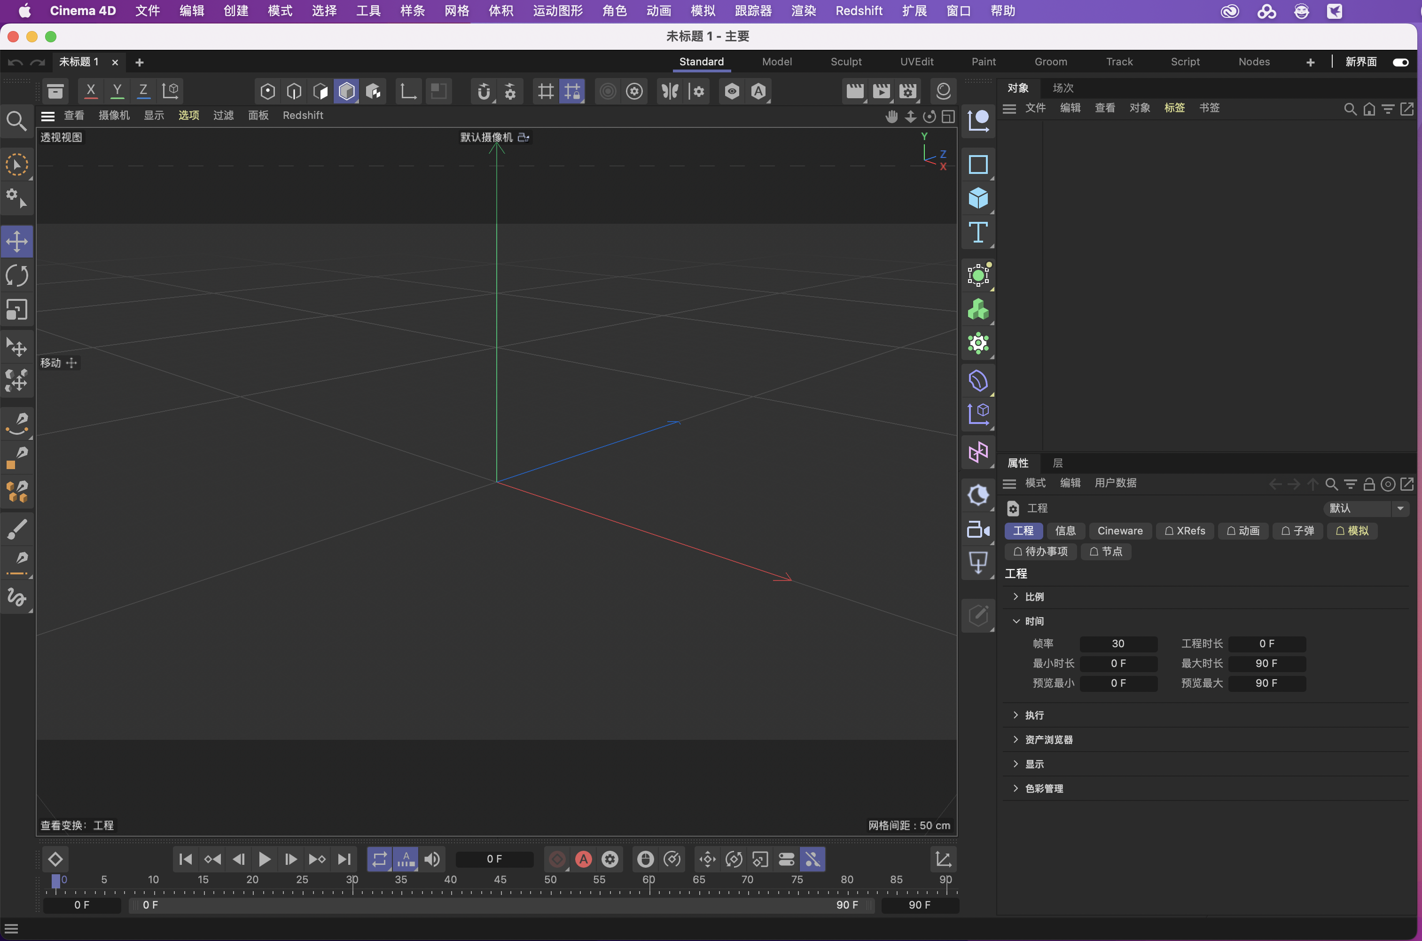Click the 信息 attribute button
The height and width of the screenshot is (941, 1422).
[1065, 531]
